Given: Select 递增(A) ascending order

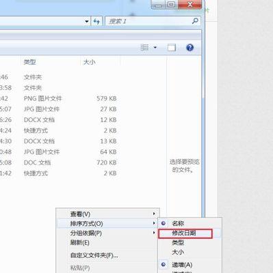Looking at the screenshot, I should pos(190,265).
